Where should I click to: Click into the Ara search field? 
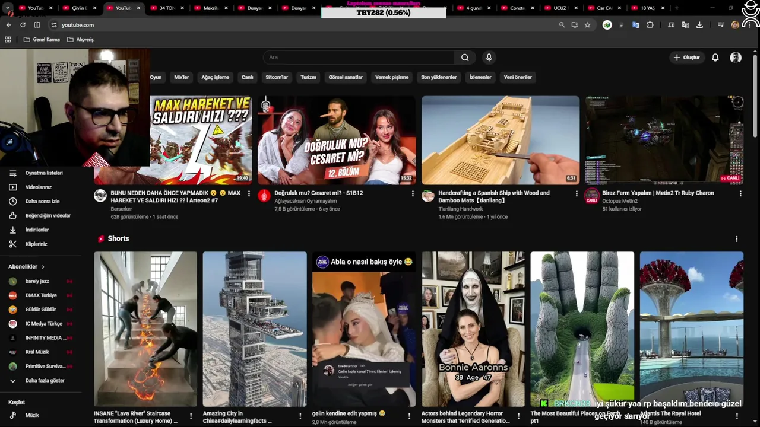click(358, 58)
